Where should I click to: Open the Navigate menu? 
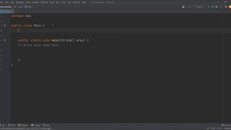coord(20,2)
